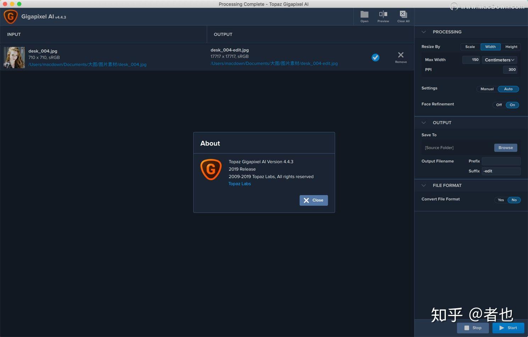
Task: Click the Start button
Action: [x=508, y=328]
